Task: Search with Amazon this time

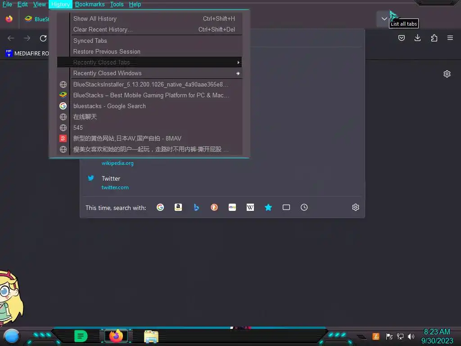Action: 178,207
